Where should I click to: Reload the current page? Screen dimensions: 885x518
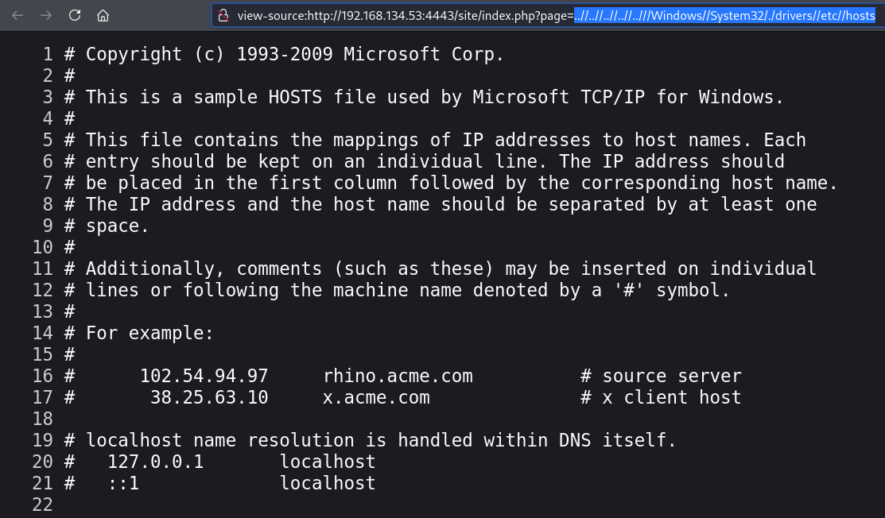tap(75, 15)
